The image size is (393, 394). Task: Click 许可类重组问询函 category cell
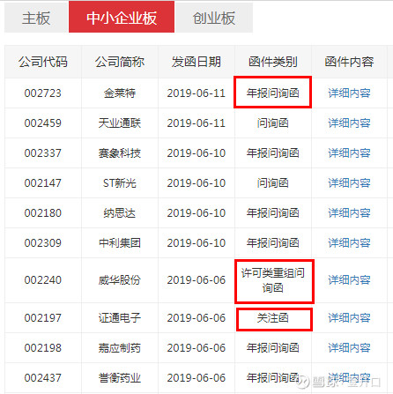[273, 280]
